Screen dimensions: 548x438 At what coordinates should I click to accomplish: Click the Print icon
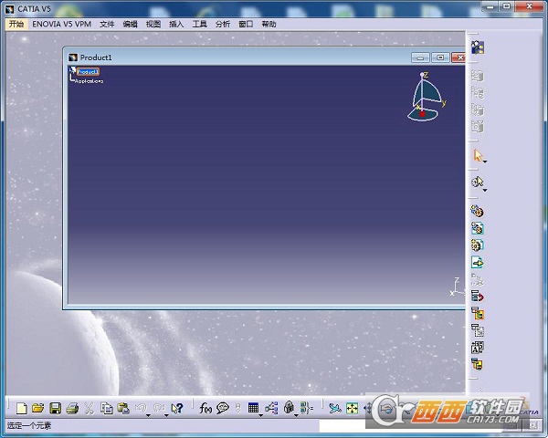pos(72,408)
